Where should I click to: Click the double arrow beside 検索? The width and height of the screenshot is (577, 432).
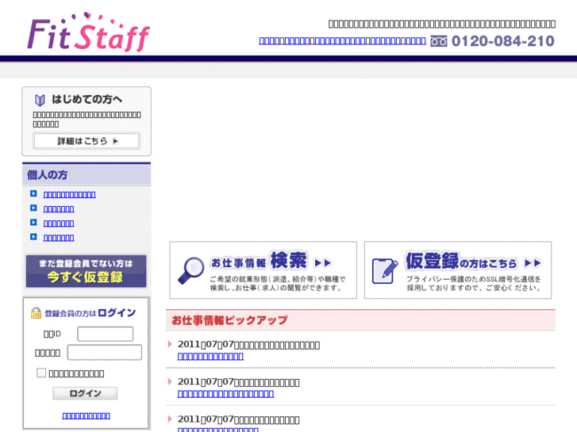point(323,263)
